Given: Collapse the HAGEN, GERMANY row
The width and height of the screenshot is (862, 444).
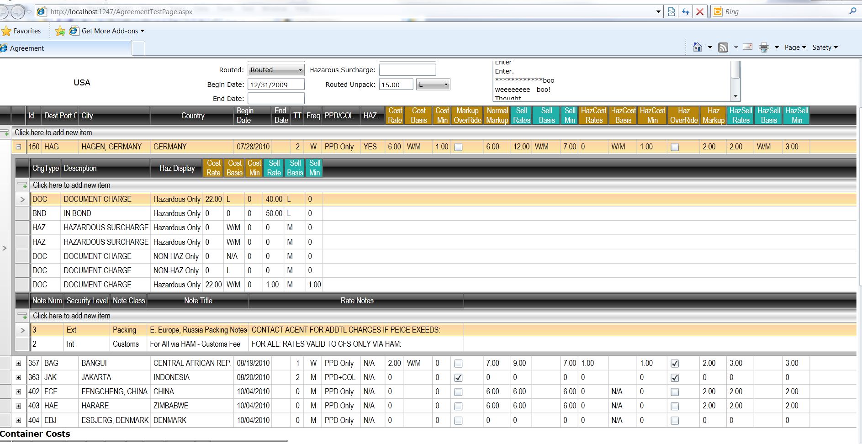Looking at the screenshot, I should coord(18,147).
